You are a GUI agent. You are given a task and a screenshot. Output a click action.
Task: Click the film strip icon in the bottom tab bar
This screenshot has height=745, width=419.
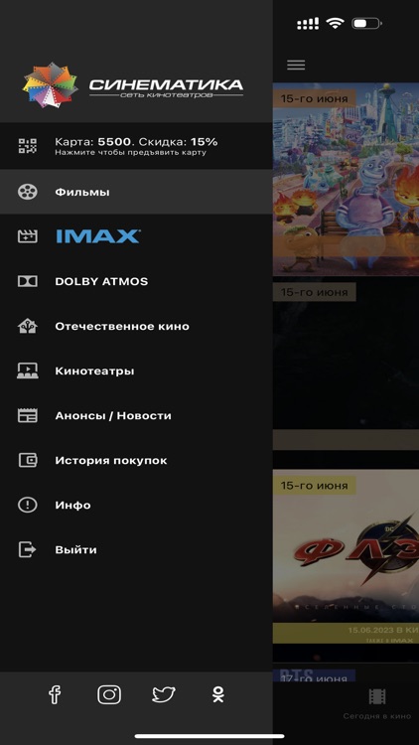[377, 696]
